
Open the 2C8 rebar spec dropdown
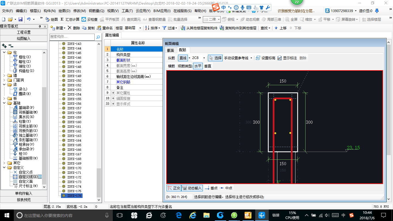[x=204, y=58]
